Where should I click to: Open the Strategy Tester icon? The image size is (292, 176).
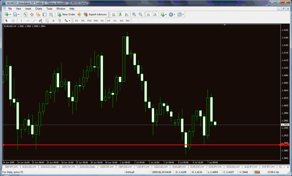tap(51, 14)
